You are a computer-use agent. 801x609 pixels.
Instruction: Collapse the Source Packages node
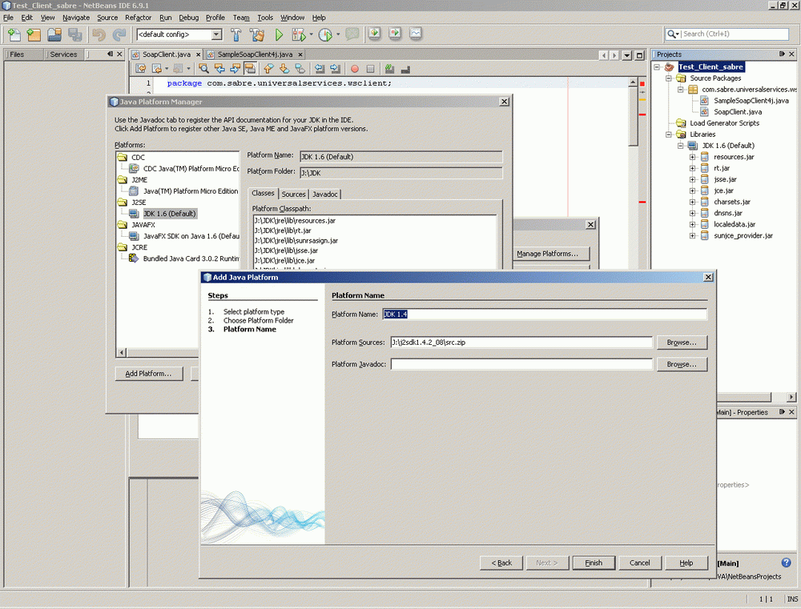(669, 78)
